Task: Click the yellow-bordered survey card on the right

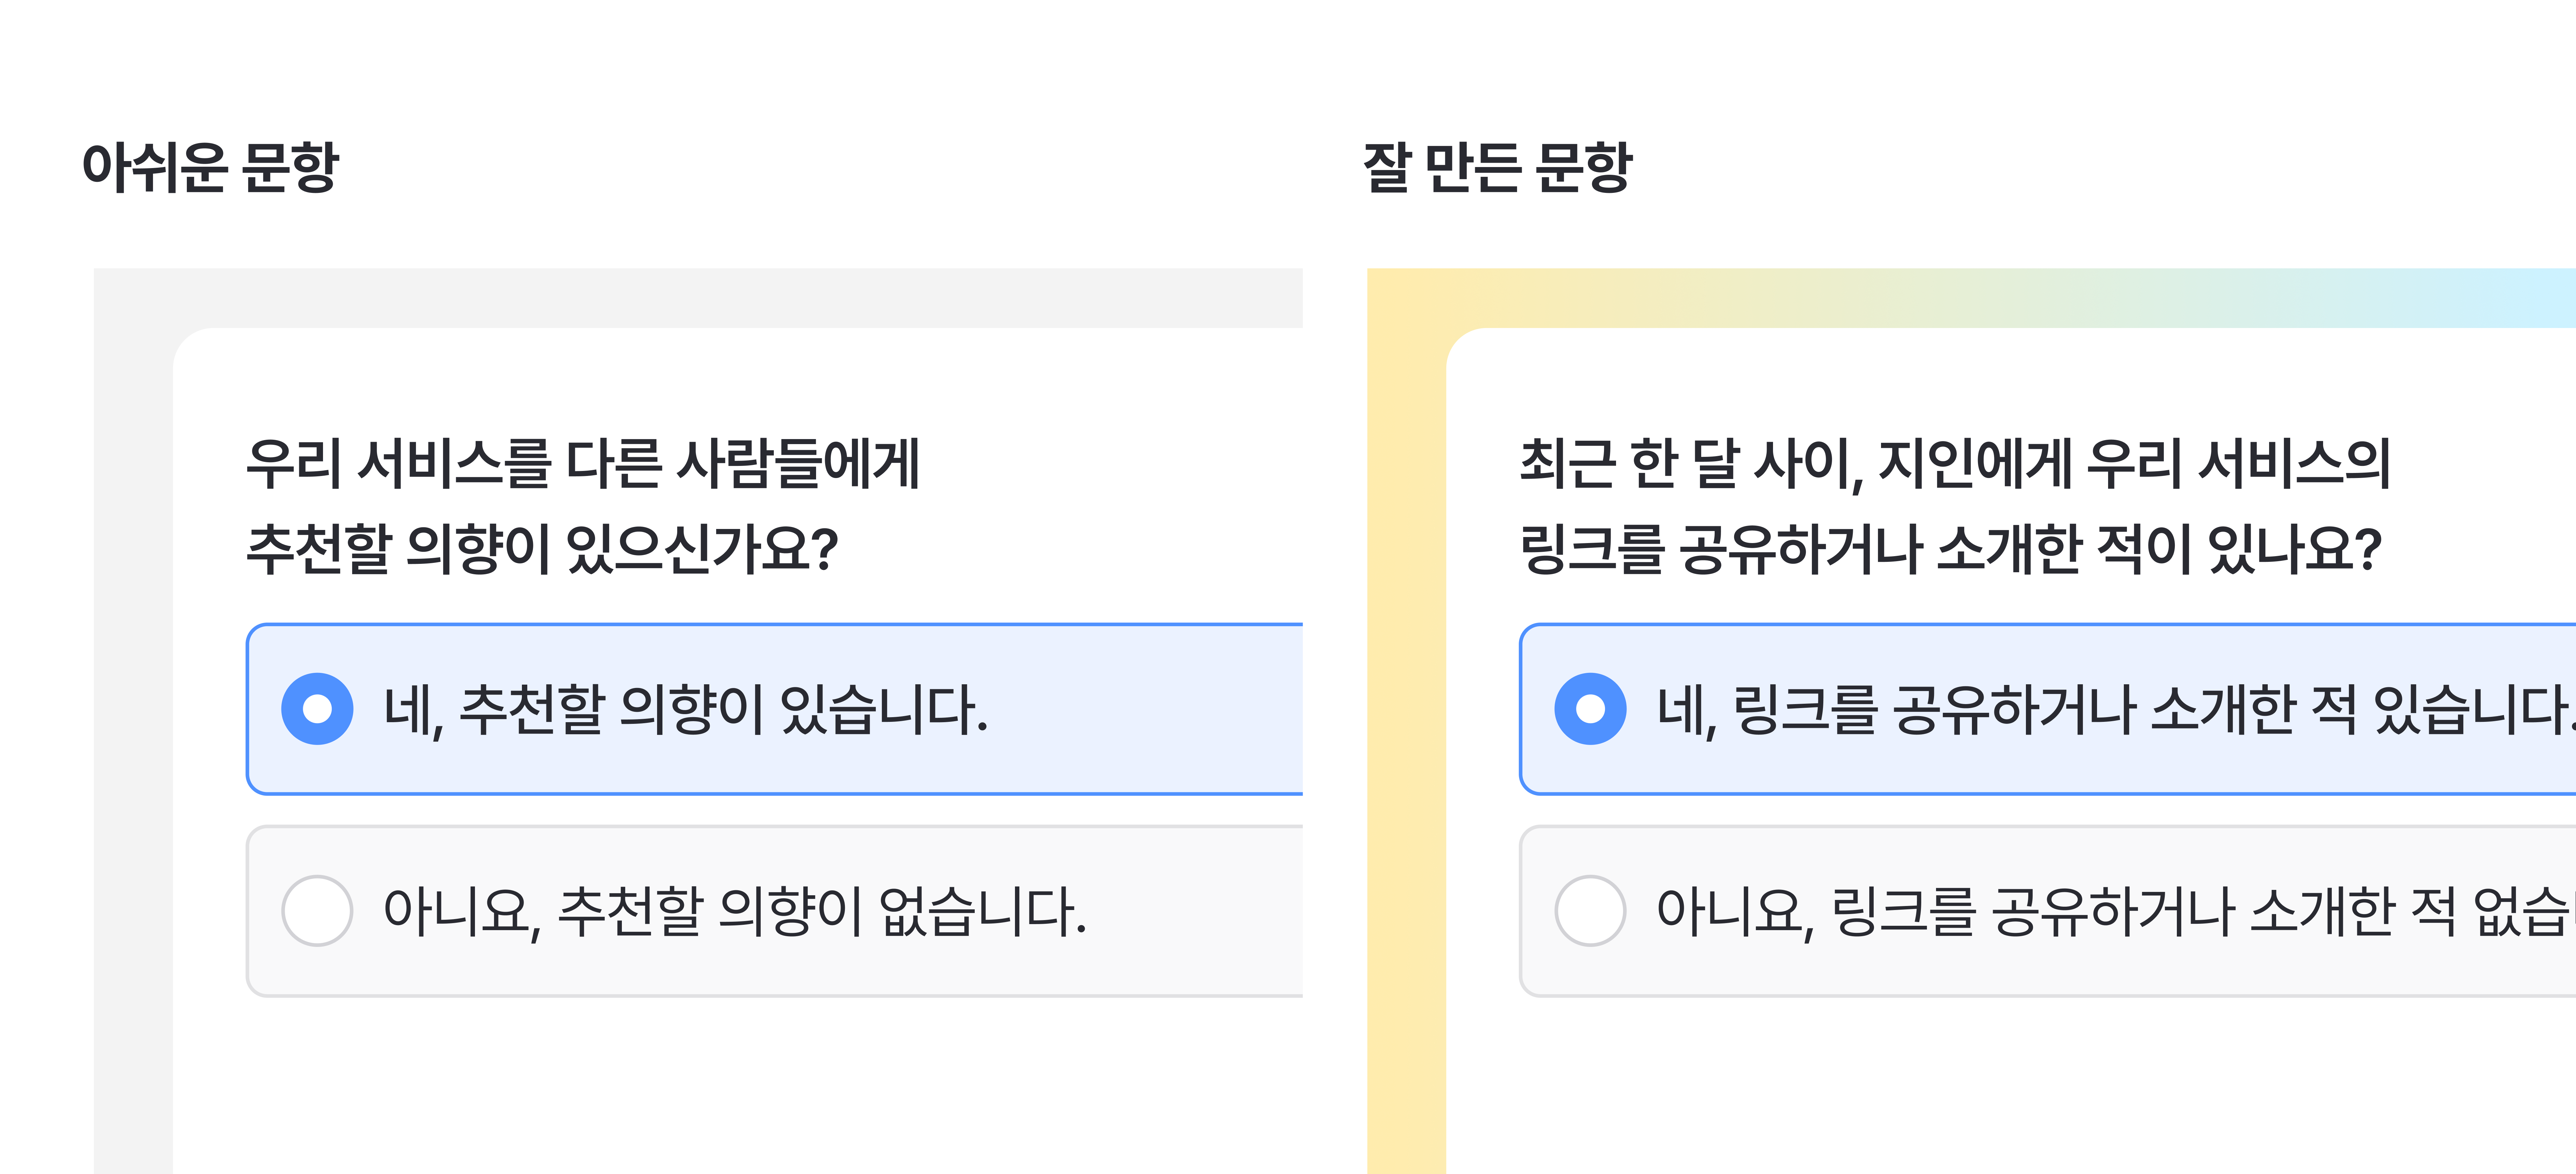Action: tap(1410, 700)
